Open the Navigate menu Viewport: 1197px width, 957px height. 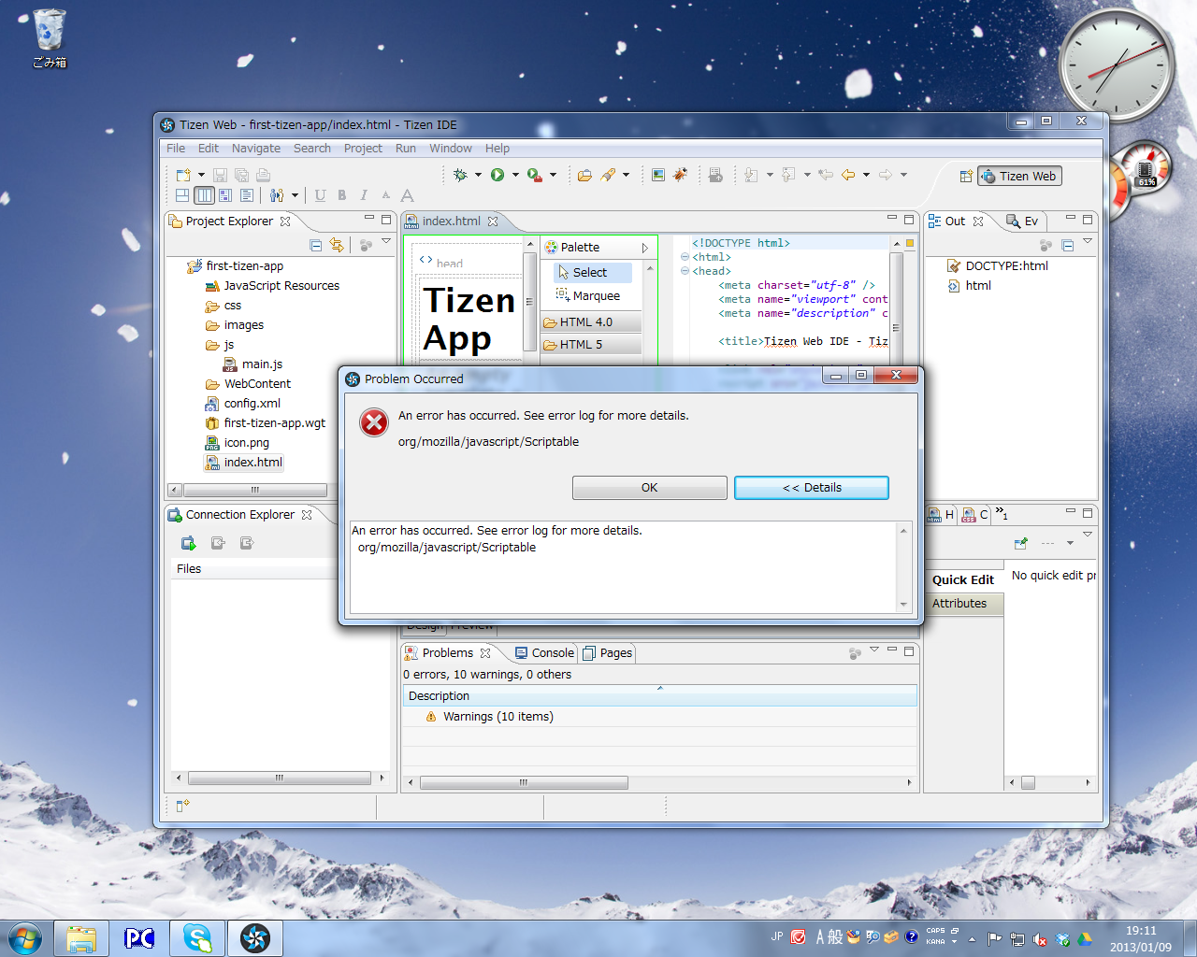click(256, 149)
